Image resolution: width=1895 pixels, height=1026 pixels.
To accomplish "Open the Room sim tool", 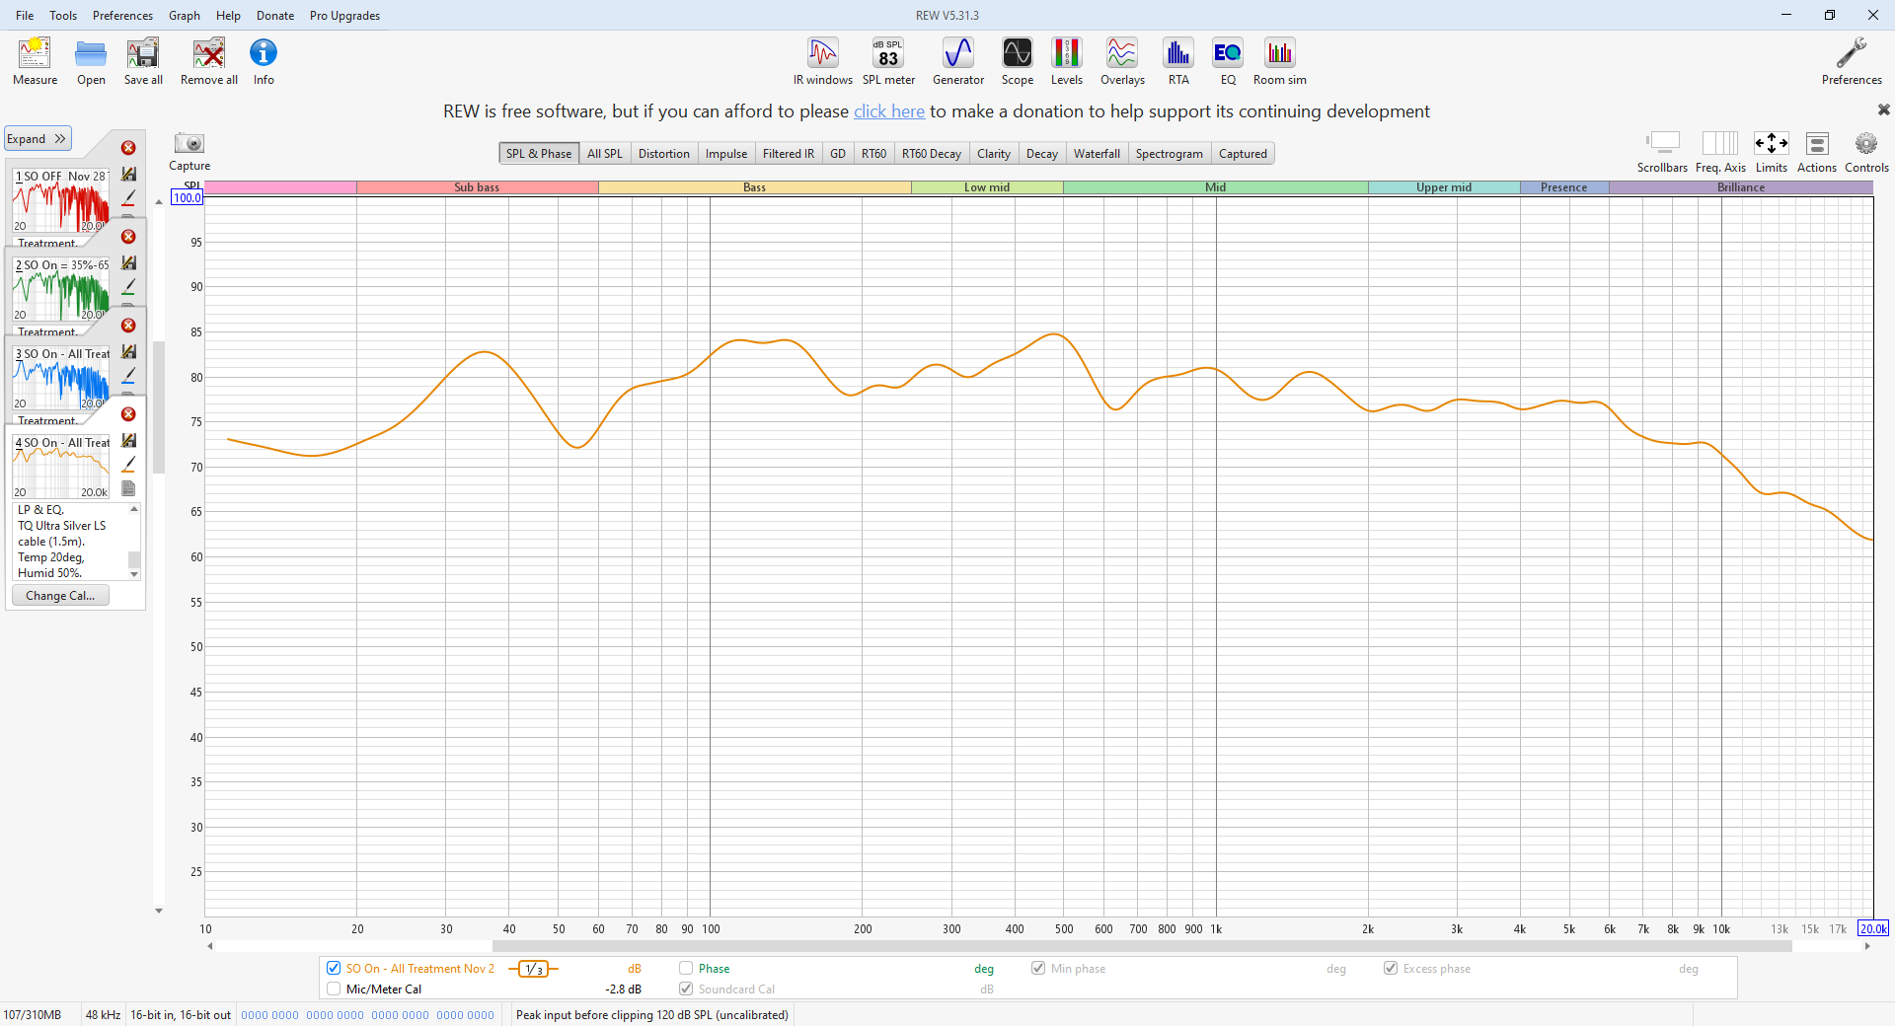I will (1279, 61).
